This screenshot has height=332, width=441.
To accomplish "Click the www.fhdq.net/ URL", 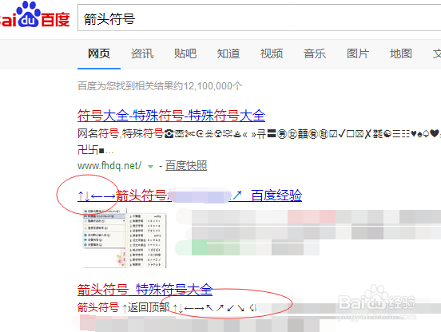I will [x=109, y=166].
